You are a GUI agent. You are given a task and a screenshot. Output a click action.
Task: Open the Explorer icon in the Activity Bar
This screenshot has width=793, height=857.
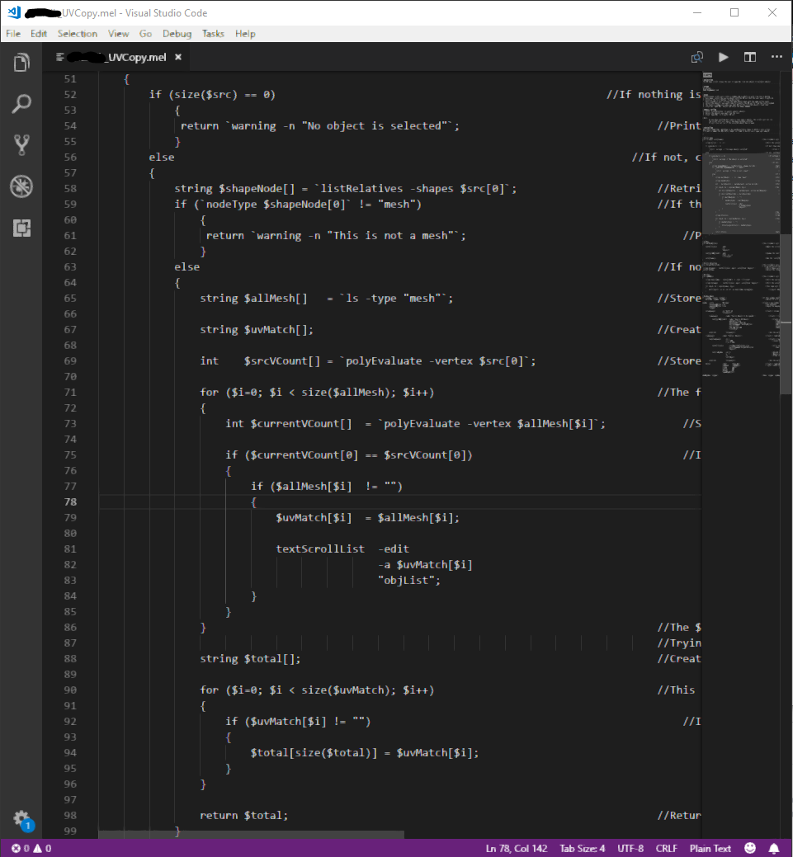point(21,62)
